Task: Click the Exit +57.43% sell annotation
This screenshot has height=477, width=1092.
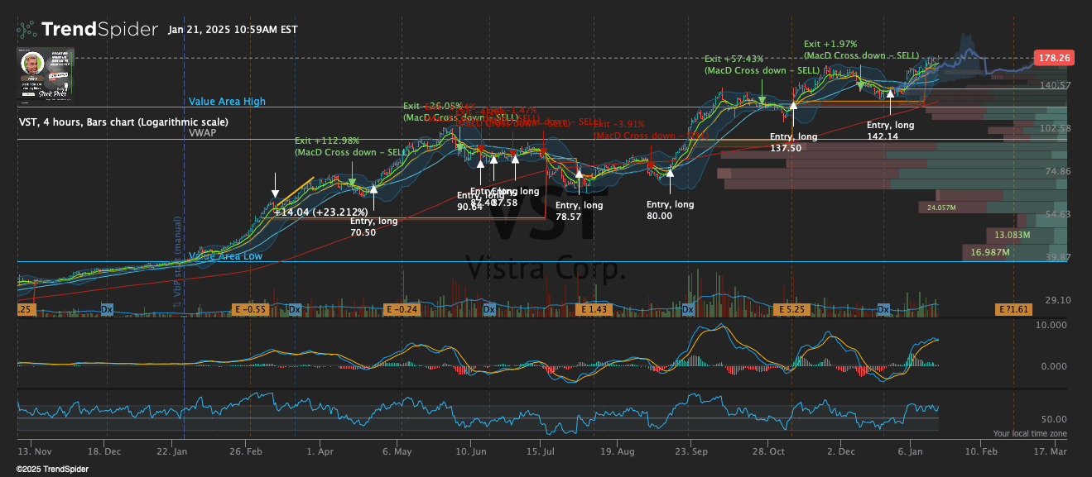Action: 762,64
